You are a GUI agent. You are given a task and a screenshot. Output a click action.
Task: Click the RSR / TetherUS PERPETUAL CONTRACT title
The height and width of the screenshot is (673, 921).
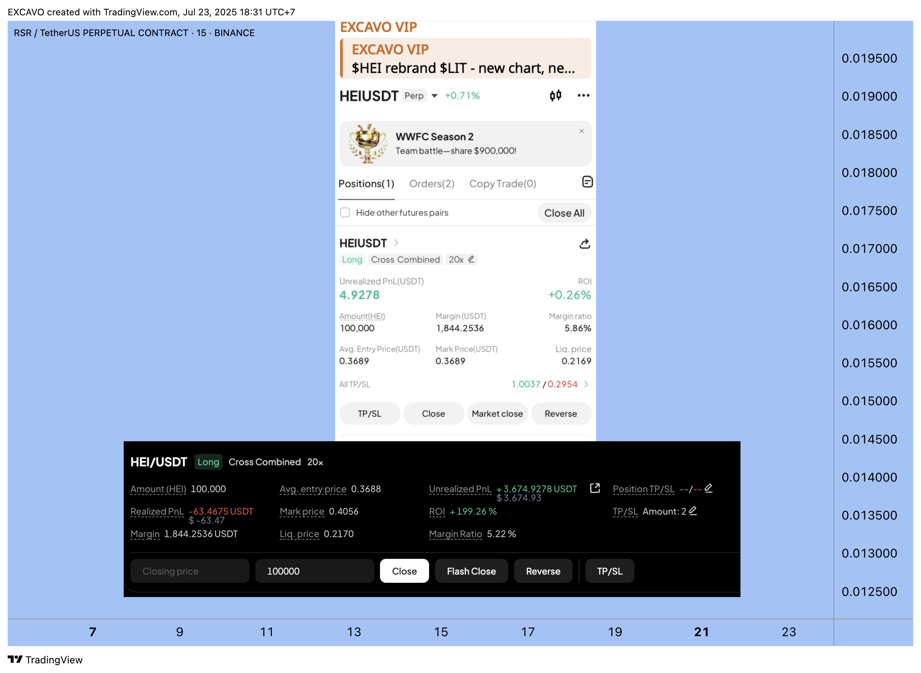134,33
